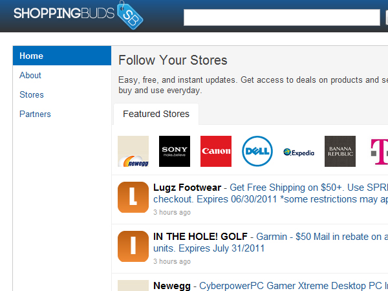The height and width of the screenshot is (291, 388).
Task: Click the T-Mobile store logo
Action: pyautogui.click(x=379, y=151)
